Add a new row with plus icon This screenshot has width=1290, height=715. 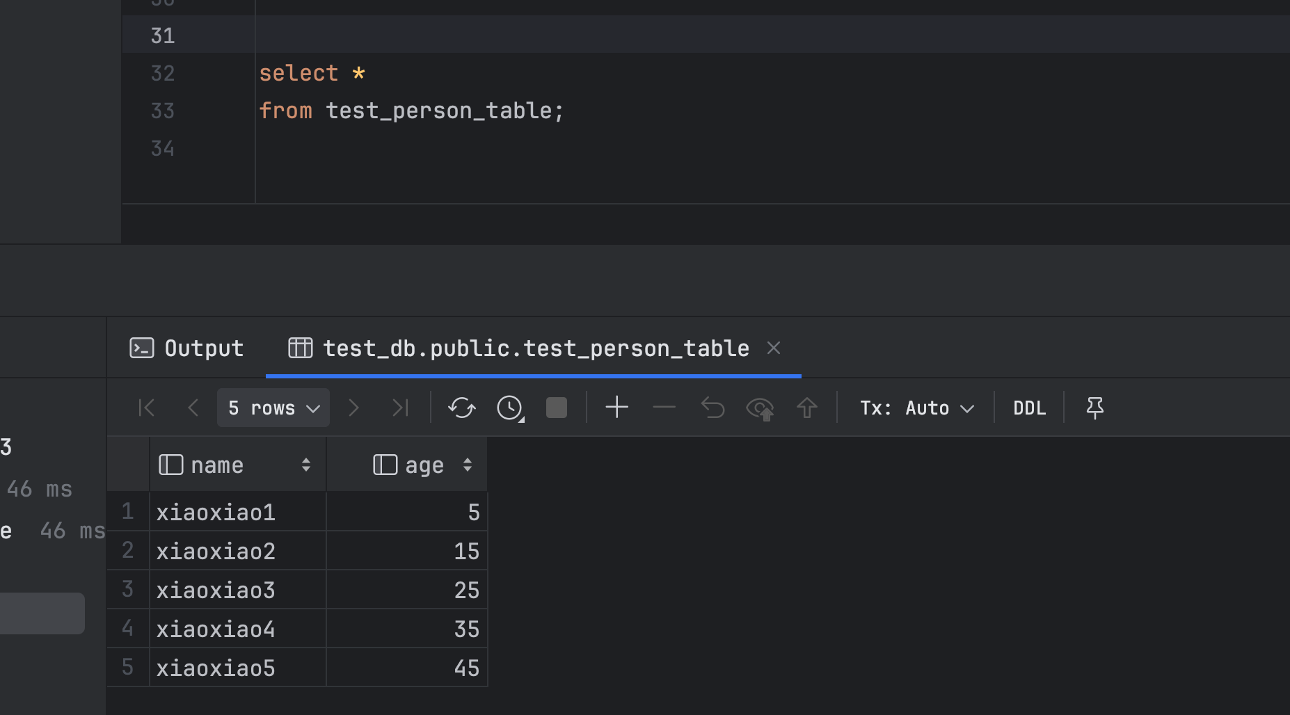tap(617, 408)
